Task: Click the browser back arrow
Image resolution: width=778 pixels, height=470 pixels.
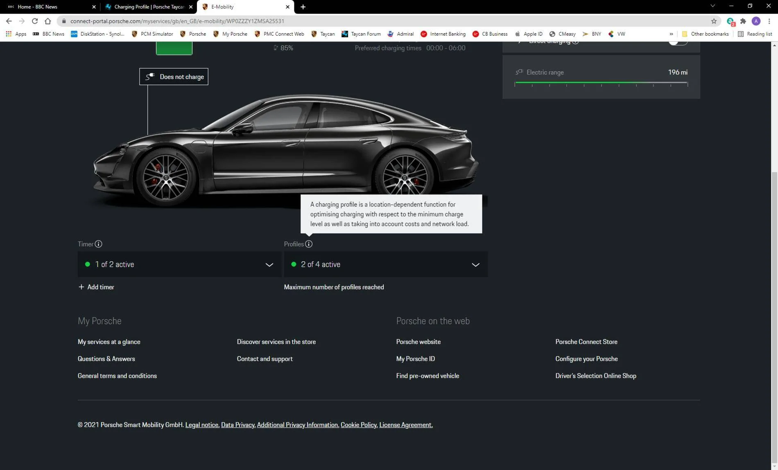Action: (9, 21)
